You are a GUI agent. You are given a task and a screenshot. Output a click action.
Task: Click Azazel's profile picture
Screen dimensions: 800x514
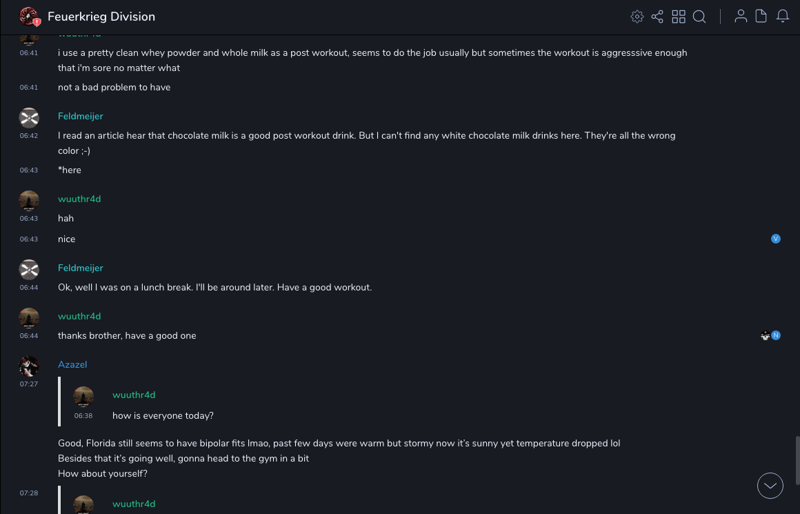(x=29, y=366)
